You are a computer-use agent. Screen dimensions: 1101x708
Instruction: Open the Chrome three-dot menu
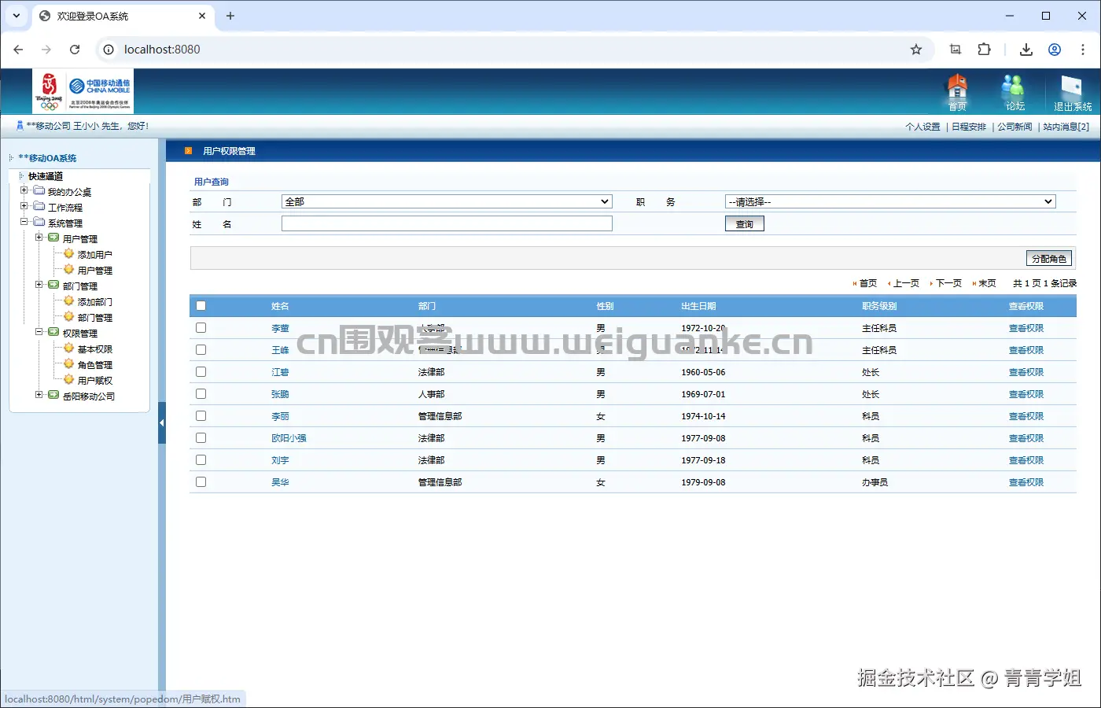pyautogui.click(x=1083, y=50)
